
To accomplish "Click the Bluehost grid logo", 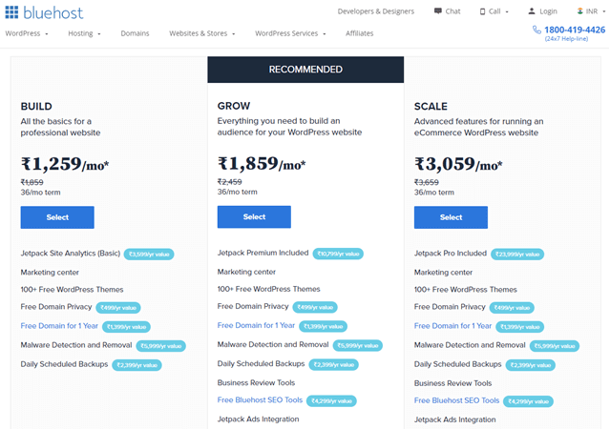I will click(x=11, y=11).
